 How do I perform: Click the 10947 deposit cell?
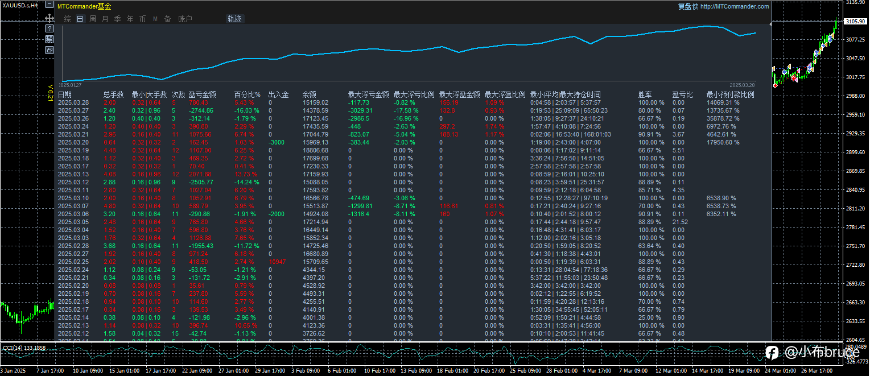pos(278,262)
